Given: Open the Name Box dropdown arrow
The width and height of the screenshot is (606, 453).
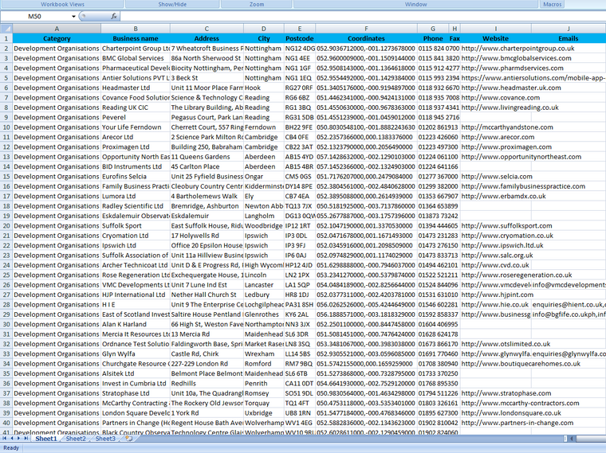Looking at the screenshot, I should click(x=73, y=16).
